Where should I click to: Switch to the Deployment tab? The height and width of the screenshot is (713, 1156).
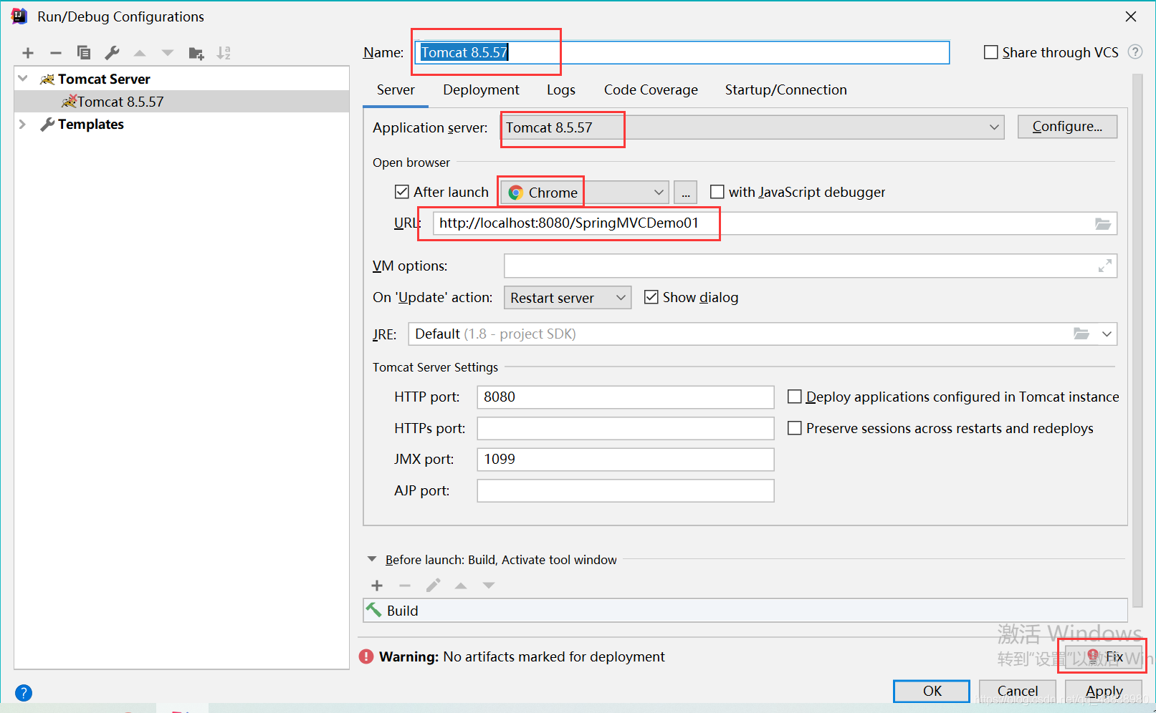(481, 89)
